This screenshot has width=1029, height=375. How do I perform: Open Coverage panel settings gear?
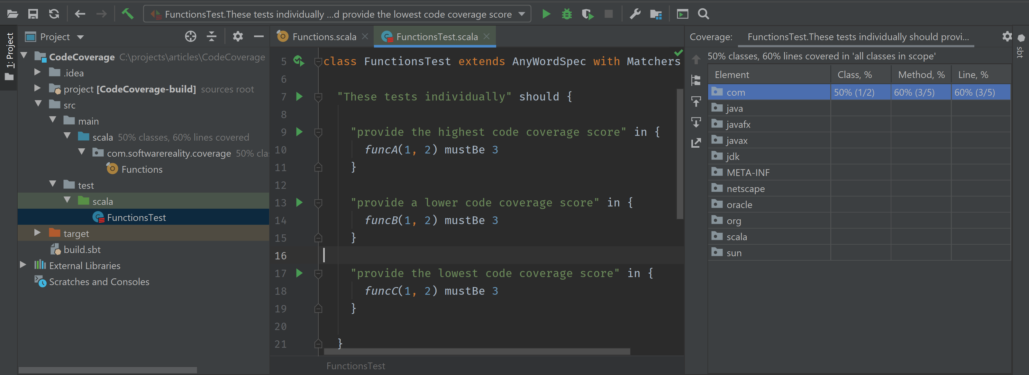pyautogui.click(x=1006, y=36)
